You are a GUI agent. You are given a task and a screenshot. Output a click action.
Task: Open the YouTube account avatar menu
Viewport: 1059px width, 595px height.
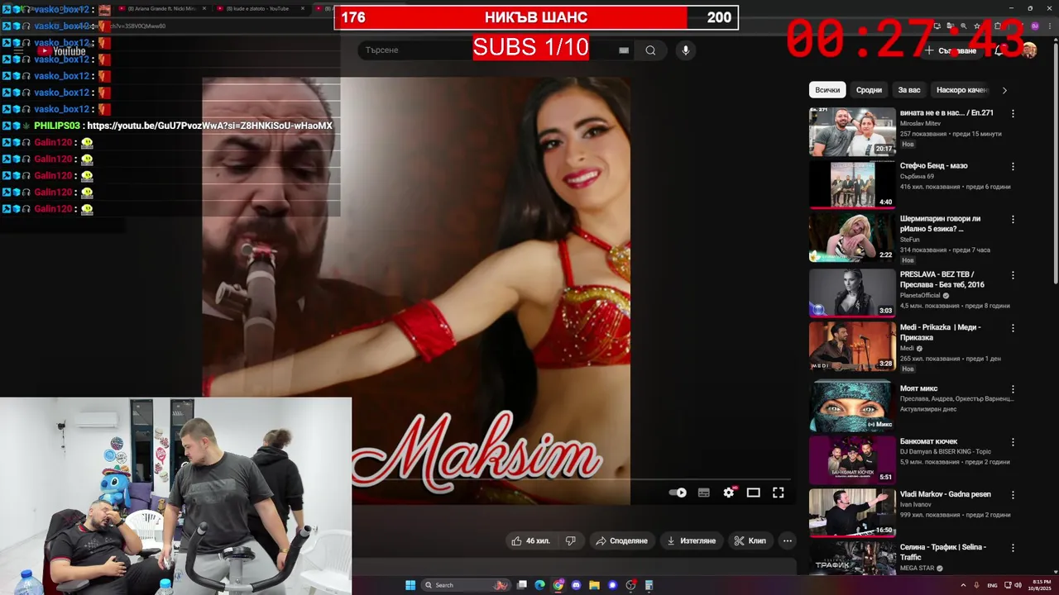(1029, 50)
